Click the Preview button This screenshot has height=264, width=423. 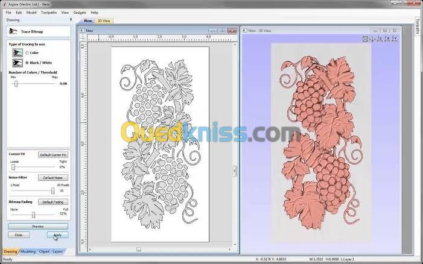(x=38, y=227)
